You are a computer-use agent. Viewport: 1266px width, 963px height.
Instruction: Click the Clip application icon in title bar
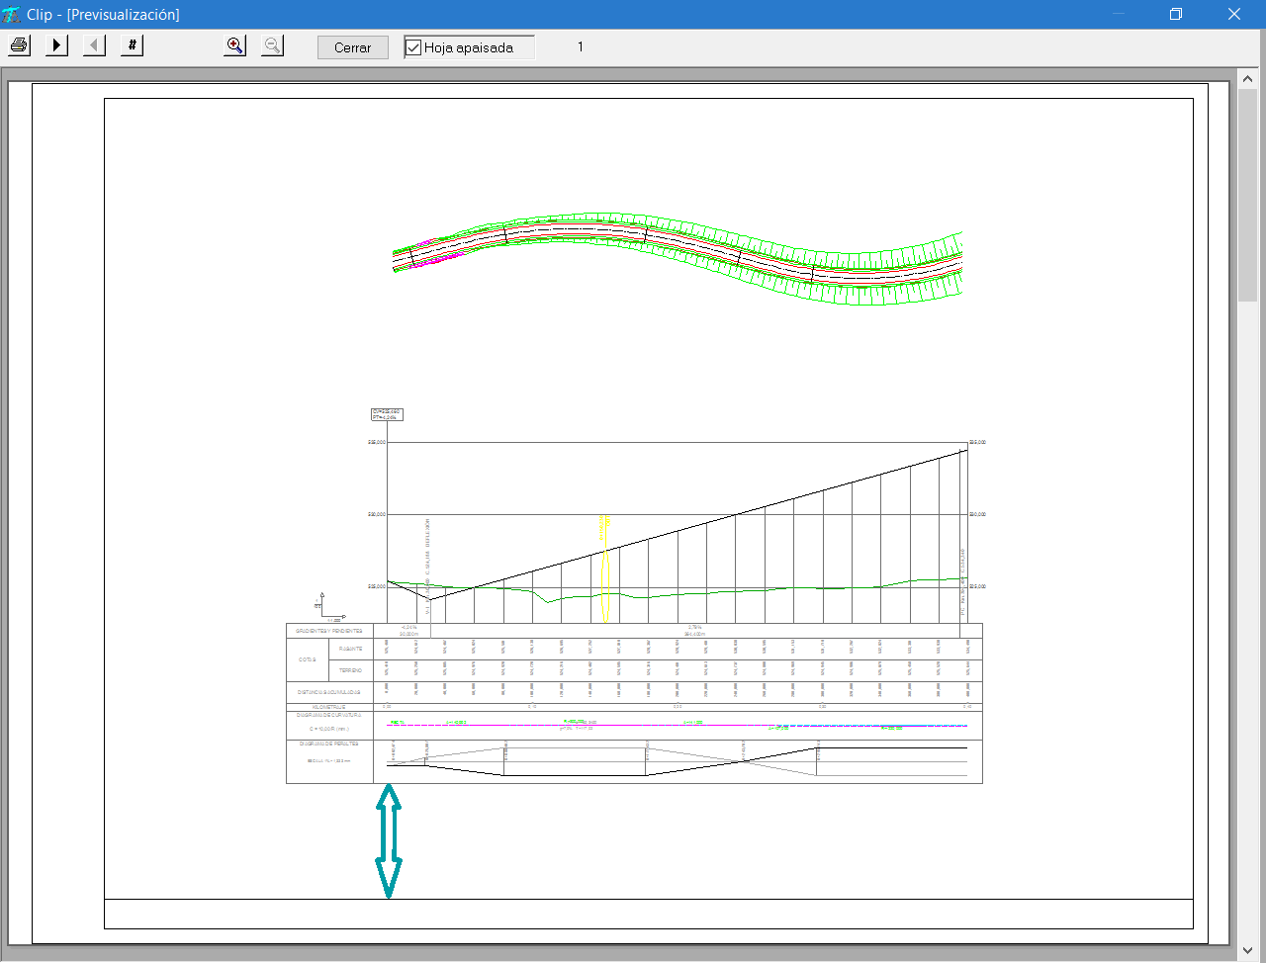point(12,15)
